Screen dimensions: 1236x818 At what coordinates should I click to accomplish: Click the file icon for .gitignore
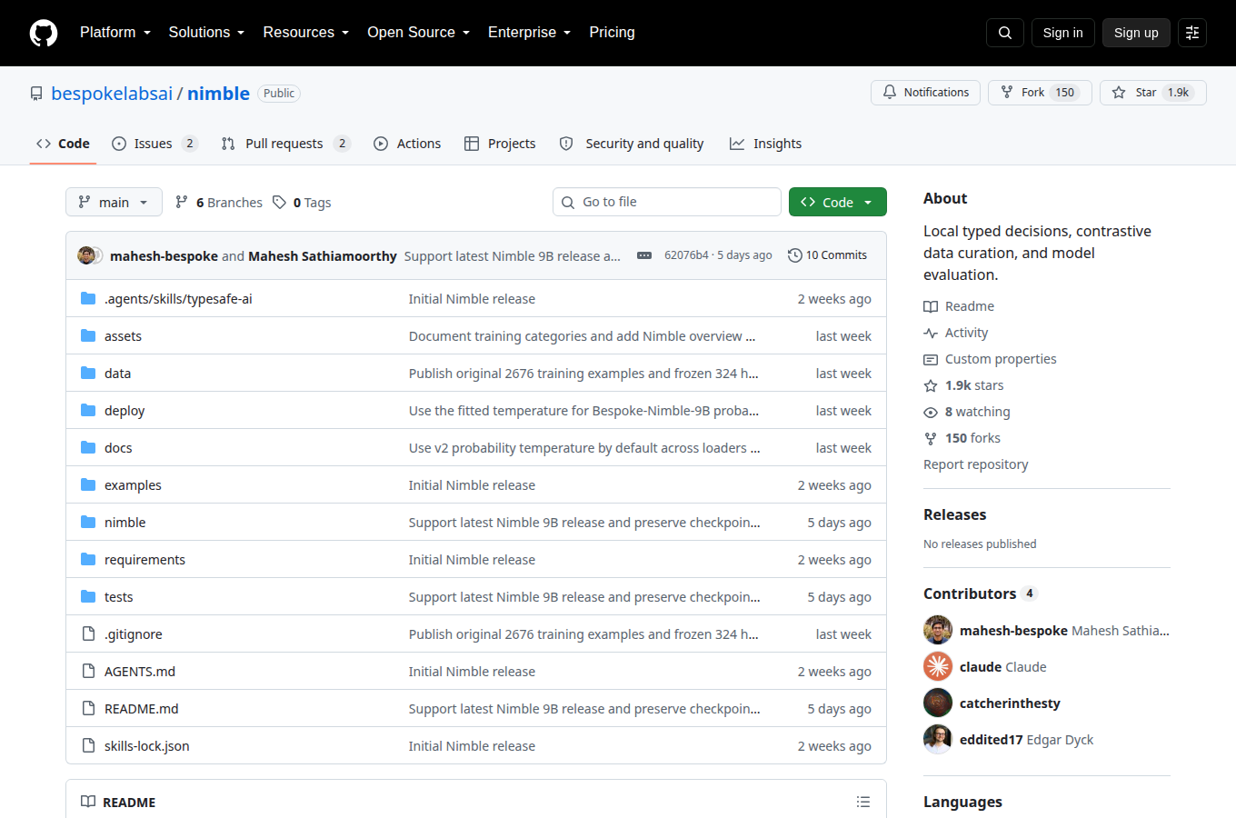(88, 633)
